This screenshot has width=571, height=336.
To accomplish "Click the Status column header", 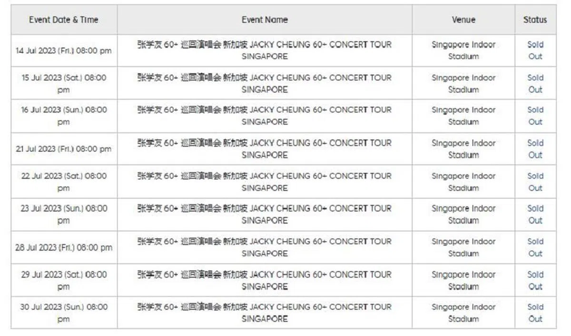I will 535,20.
